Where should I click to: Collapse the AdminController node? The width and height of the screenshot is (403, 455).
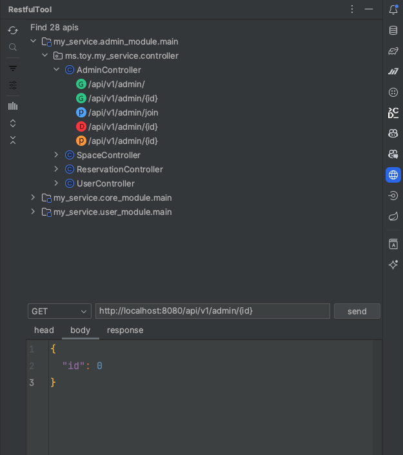pyautogui.click(x=57, y=69)
